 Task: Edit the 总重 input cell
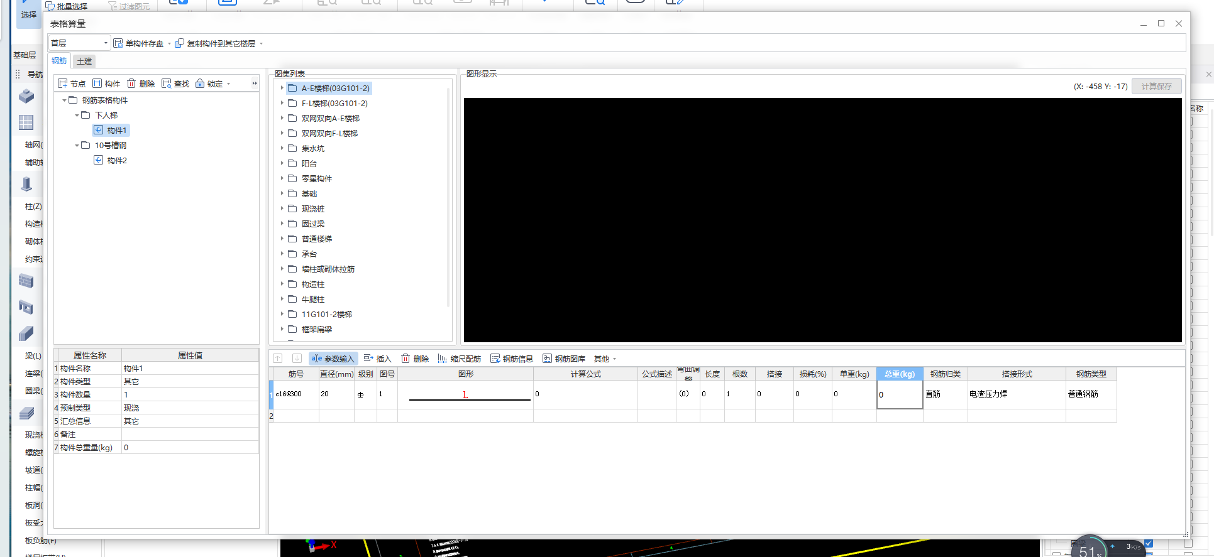900,394
